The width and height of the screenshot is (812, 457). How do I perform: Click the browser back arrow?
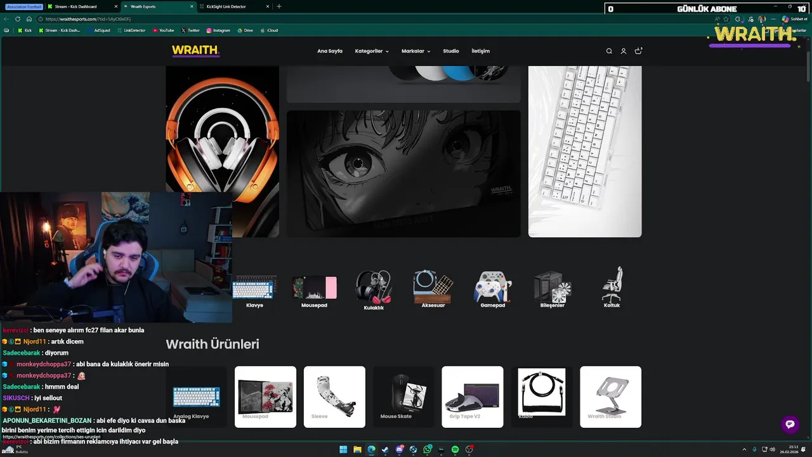click(x=6, y=19)
